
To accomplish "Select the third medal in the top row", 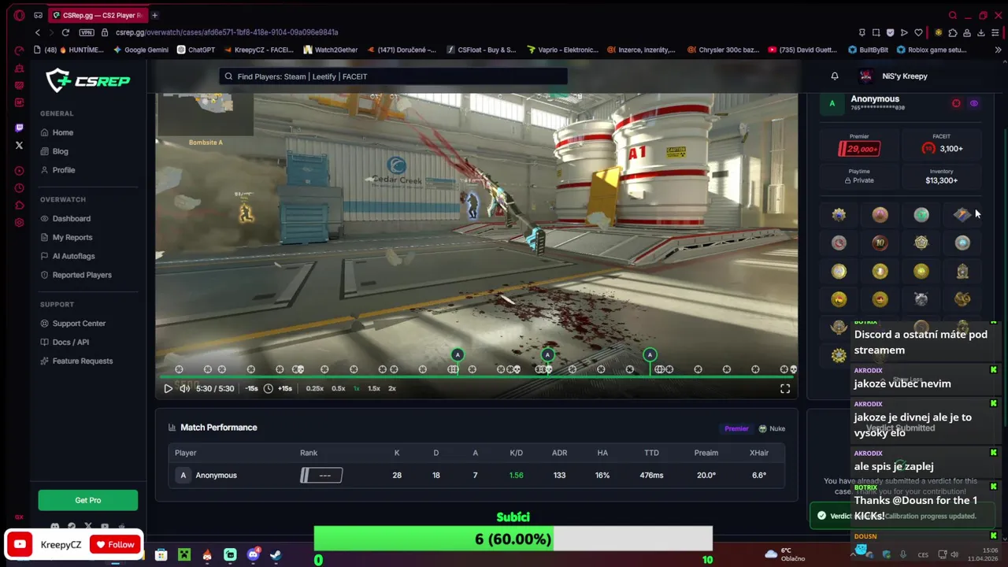I will pos(921,214).
